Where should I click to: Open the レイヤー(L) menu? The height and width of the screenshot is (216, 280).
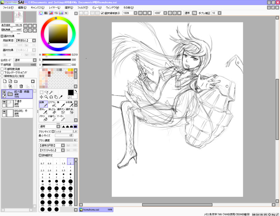(x=55, y=7)
